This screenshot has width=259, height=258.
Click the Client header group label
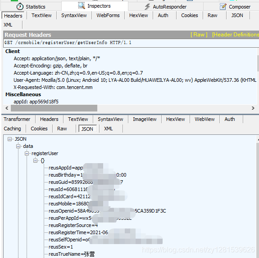pyautogui.click(x=13, y=51)
